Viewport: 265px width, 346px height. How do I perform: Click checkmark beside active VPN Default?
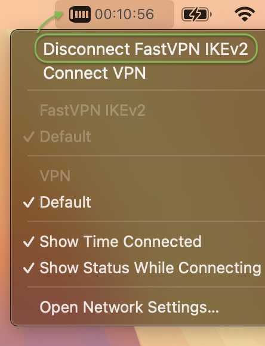[x=29, y=202]
